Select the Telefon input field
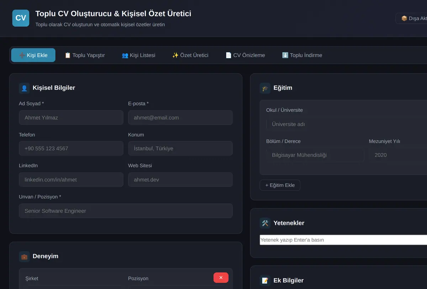 71,149
